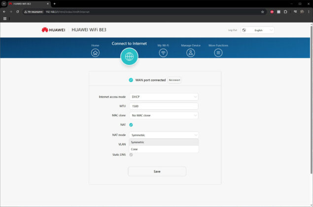Go back with the browser back arrow
The image size is (313, 207).
coord(4,12)
